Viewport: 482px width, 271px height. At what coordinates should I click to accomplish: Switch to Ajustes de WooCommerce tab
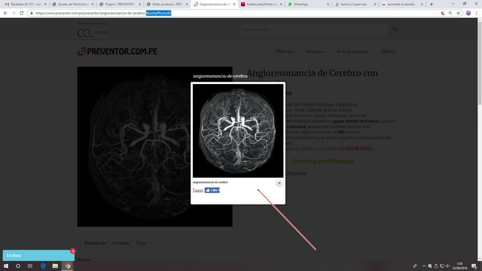(x=73, y=4)
